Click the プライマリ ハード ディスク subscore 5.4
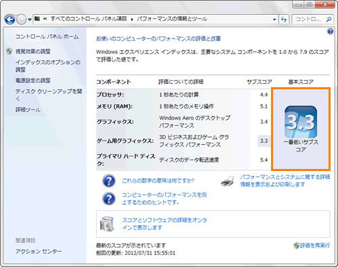 tap(264, 160)
